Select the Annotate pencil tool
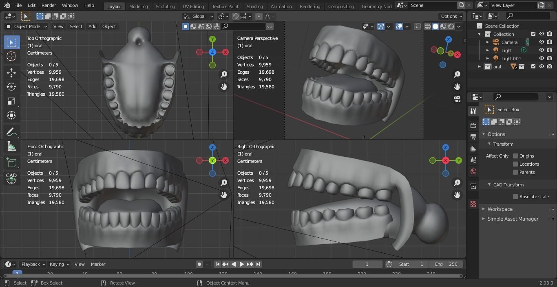Viewport: 557px width, 287px height. (x=11, y=132)
